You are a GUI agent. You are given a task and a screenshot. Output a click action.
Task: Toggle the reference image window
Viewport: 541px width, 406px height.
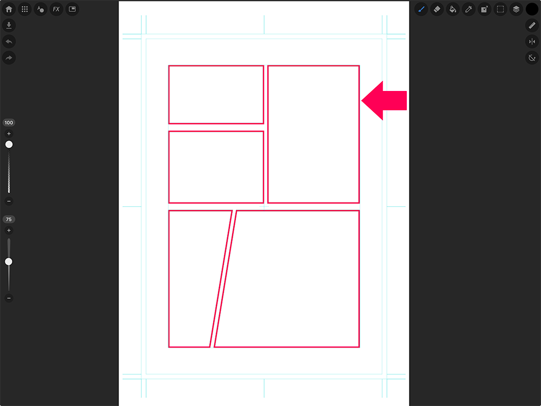point(72,9)
